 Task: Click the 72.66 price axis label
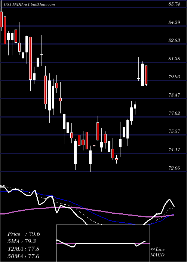coord(174,168)
